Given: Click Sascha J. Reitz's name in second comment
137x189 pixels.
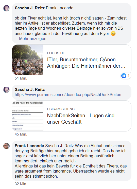Looking at the screenshot, I should click(x=30, y=89).
